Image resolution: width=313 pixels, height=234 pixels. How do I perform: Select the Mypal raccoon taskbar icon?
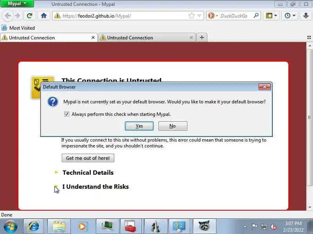coord(204,226)
